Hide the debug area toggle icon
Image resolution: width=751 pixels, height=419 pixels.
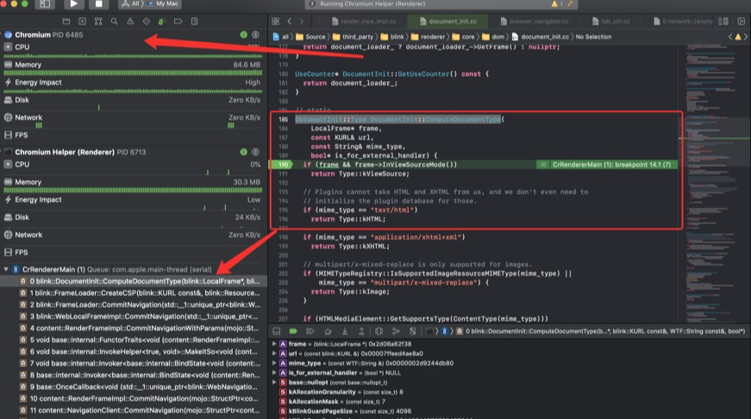coord(277,331)
